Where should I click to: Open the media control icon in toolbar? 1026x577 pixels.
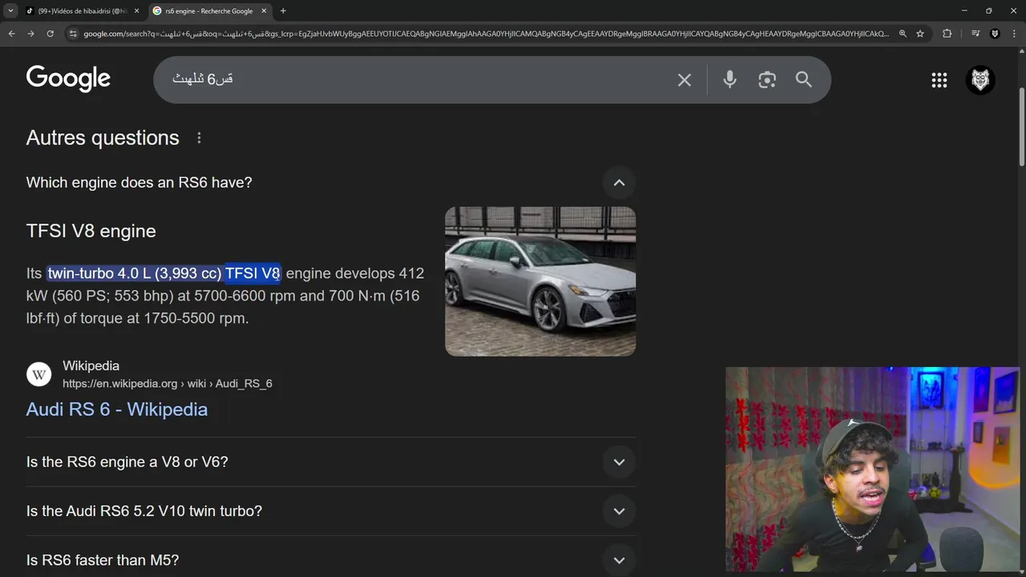coord(976,34)
